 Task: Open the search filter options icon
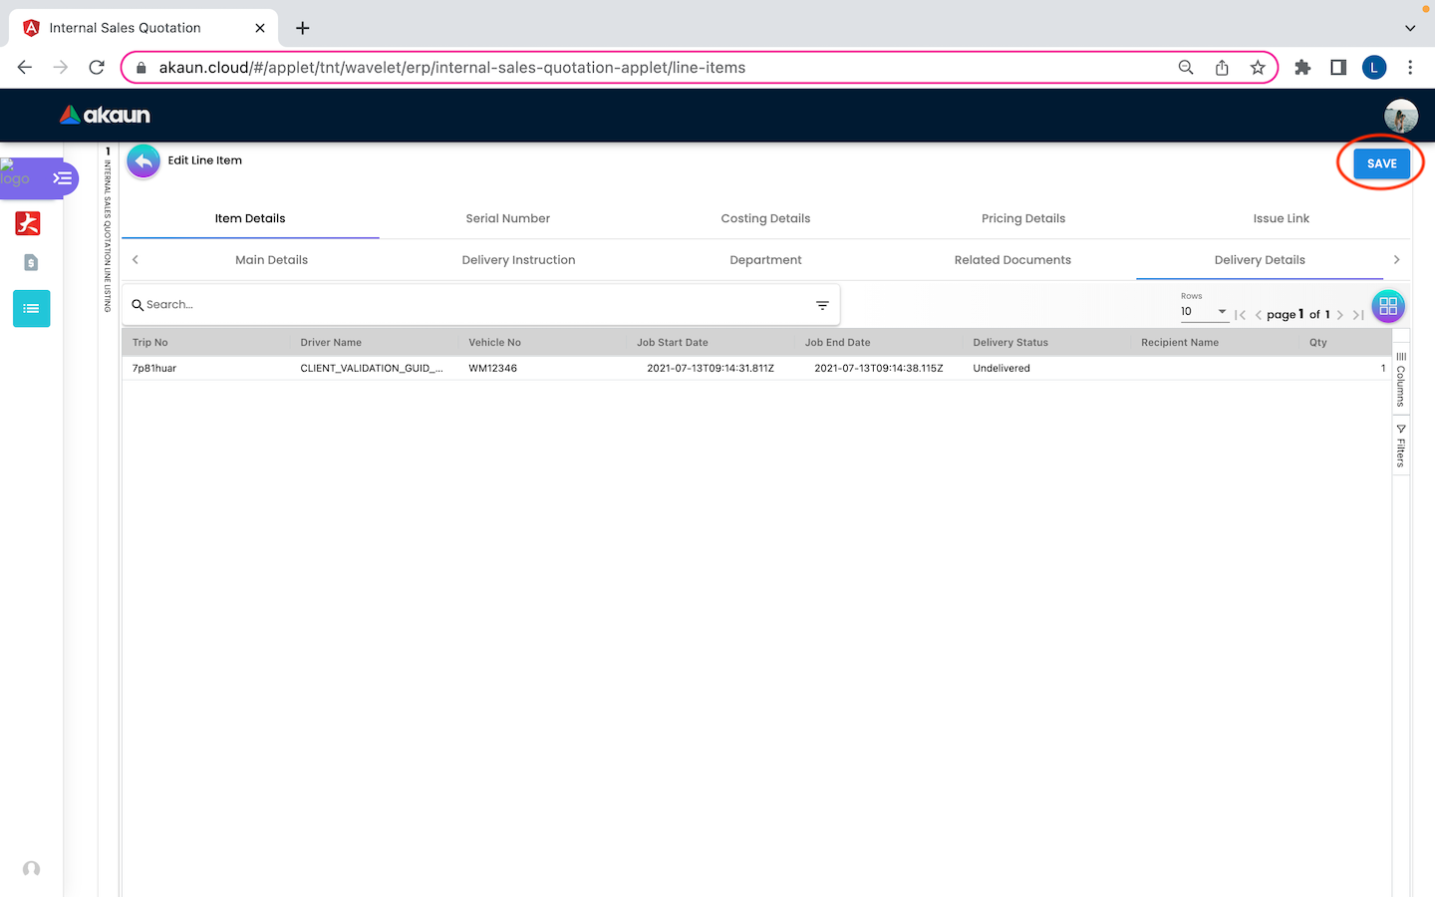[822, 305]
